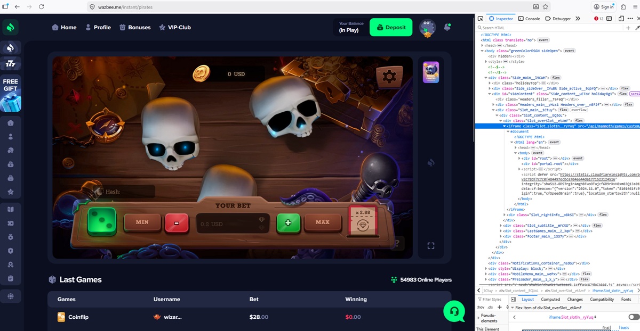
Task: Switch to the Console tab
Action: click(x=529, y=19)
